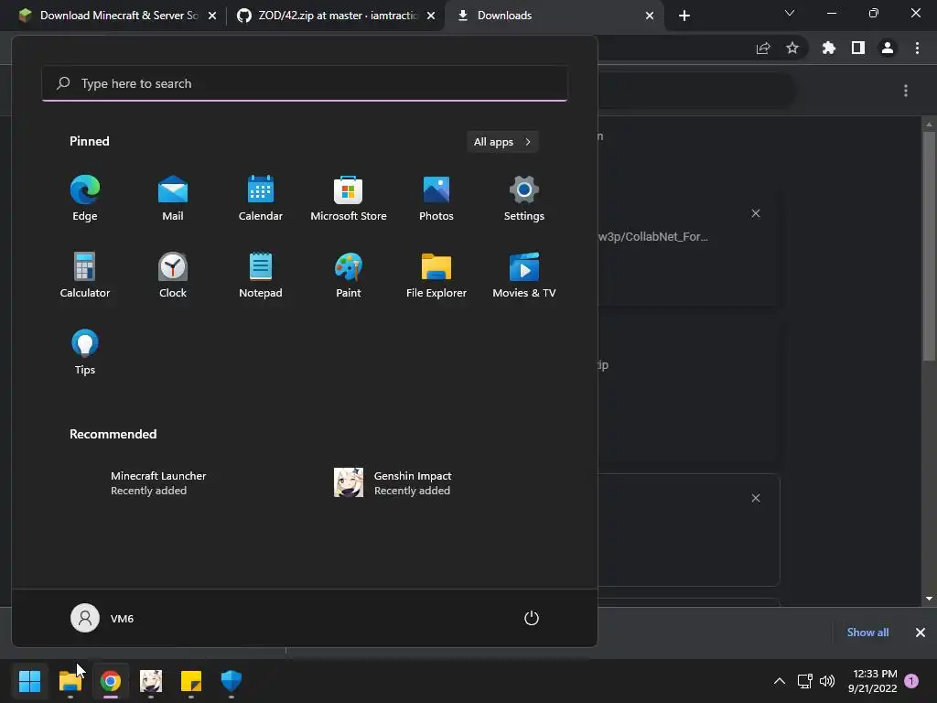Open Windows Security shield in taskbar
Viewport: 937px width, 703px height.
[232, 681]
